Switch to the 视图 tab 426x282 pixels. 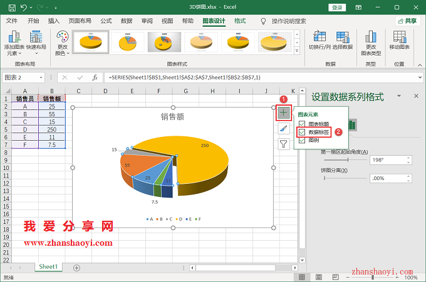click(x=167, y=21)
